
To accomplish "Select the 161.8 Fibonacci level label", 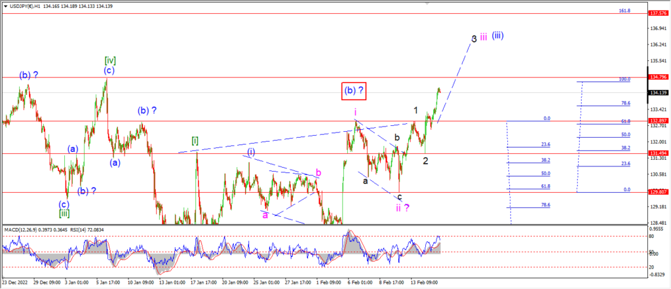I will tap(624, 10).
